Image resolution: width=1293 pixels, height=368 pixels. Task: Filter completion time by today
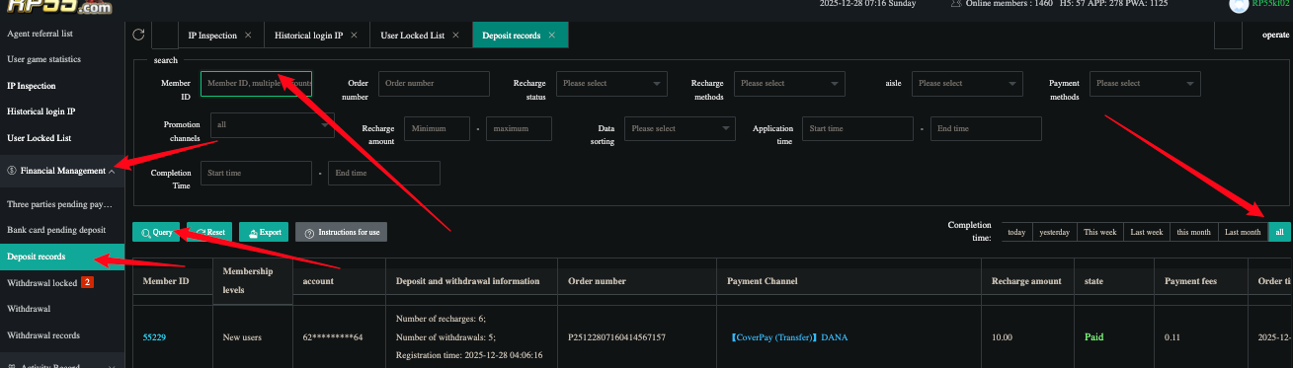[x=1015, y=232]
